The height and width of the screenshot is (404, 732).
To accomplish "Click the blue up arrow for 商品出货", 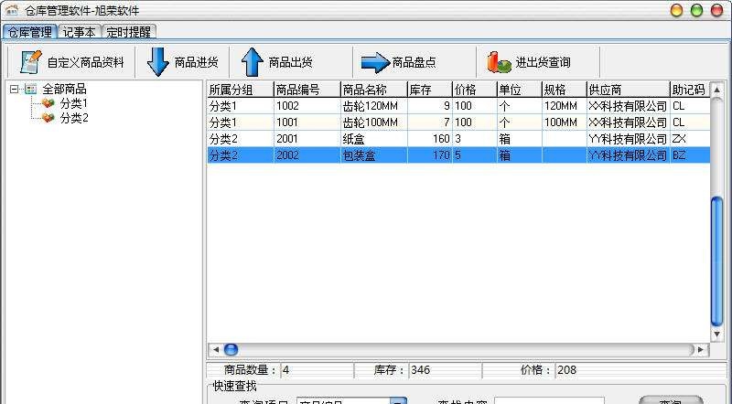I will pyautogui.click(x=253, y=62).
